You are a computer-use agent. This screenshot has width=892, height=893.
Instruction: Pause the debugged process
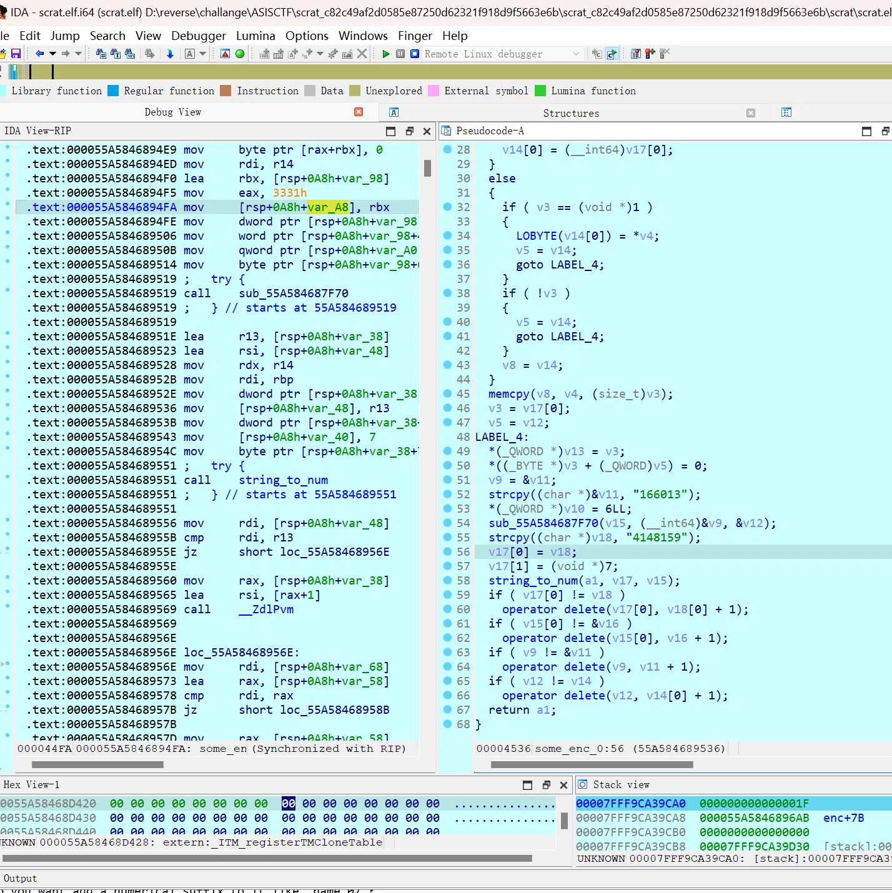400,54
